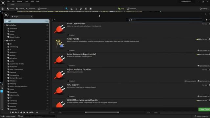This screenshot has height=118, width=210.
Task: Select the Advertising category
Action: click(14, 47)
